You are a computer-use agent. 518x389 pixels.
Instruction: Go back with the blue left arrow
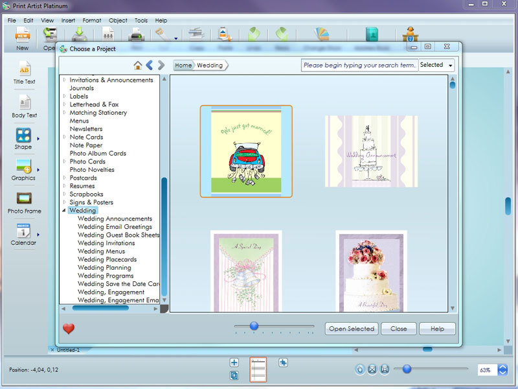(x=150, y=65)
